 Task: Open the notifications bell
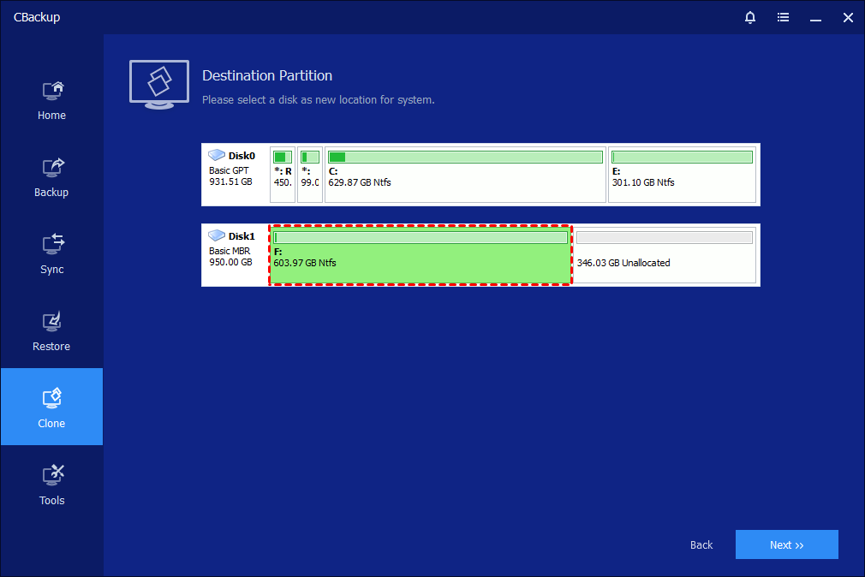click(750, 17)
